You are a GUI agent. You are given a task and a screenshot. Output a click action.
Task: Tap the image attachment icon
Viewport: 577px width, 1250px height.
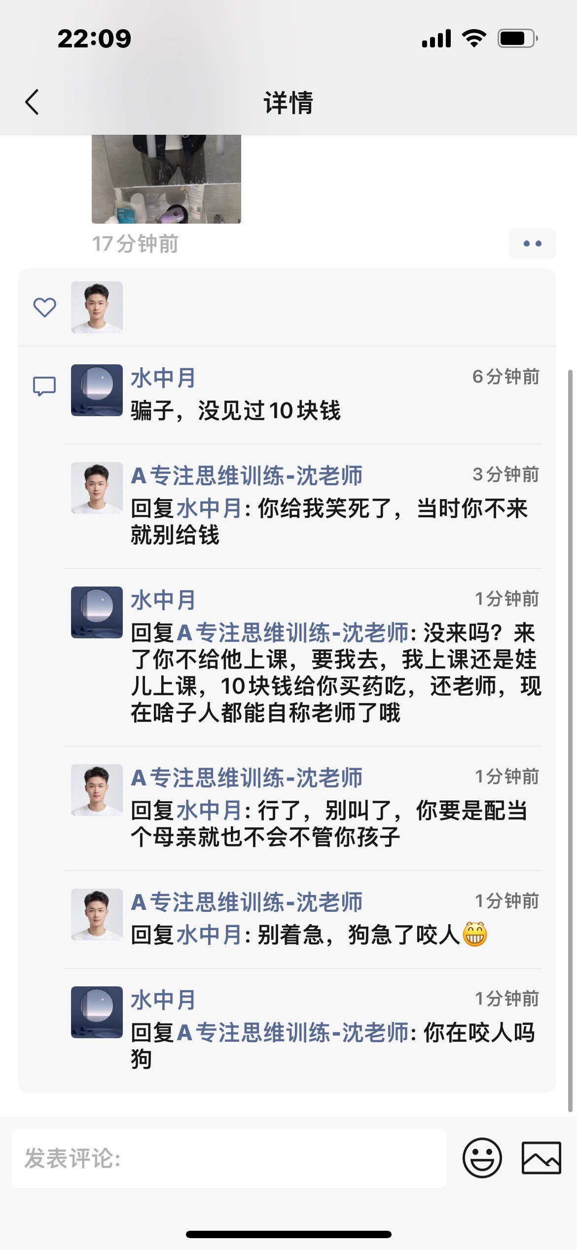click(541, 1158)
